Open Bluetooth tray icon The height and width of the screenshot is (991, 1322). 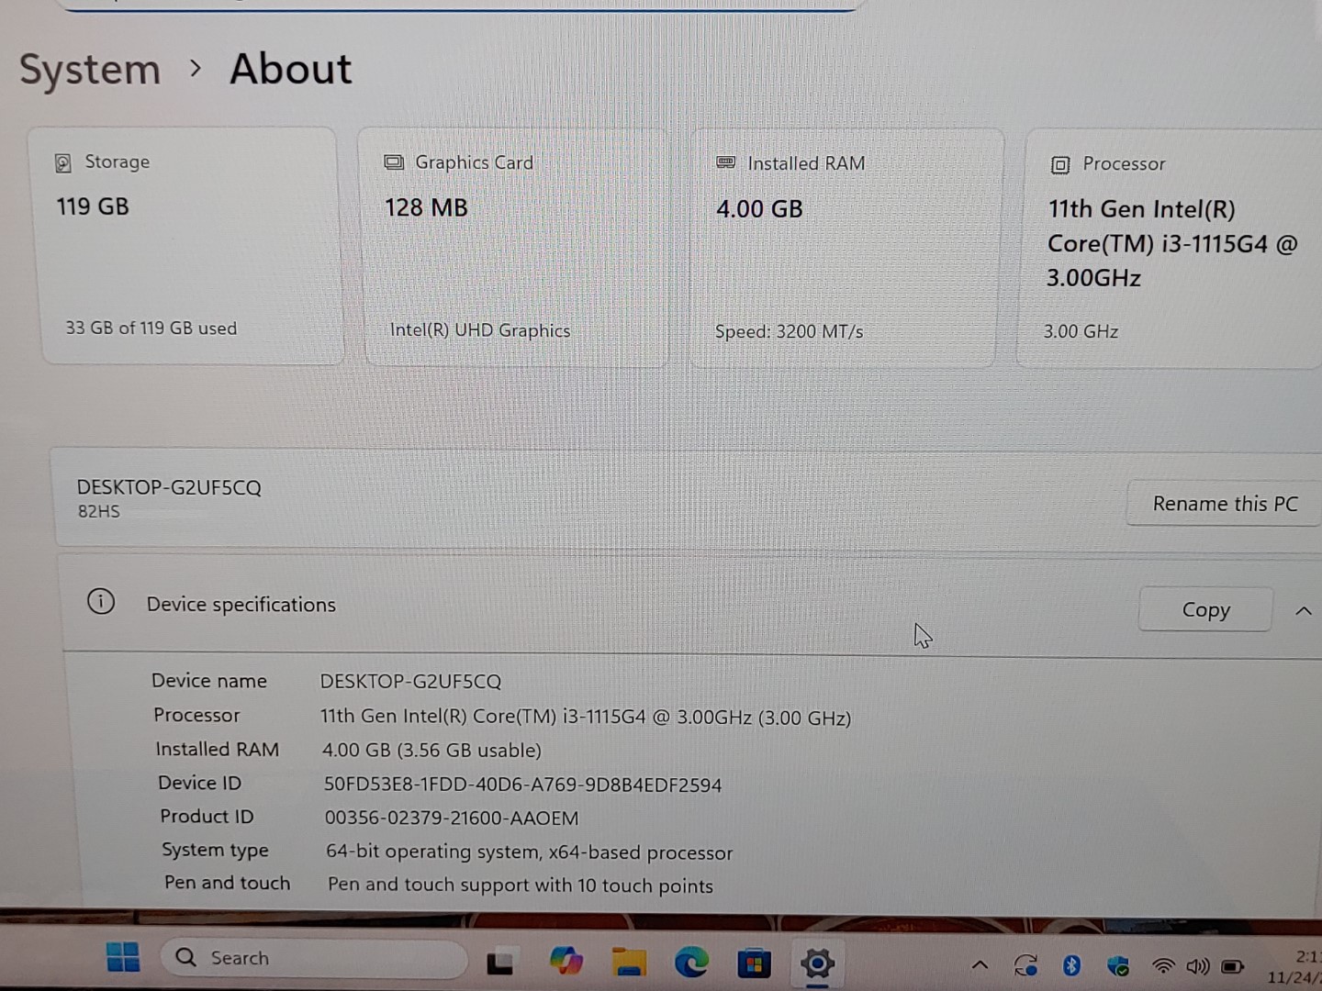[x=1070, y=965]
